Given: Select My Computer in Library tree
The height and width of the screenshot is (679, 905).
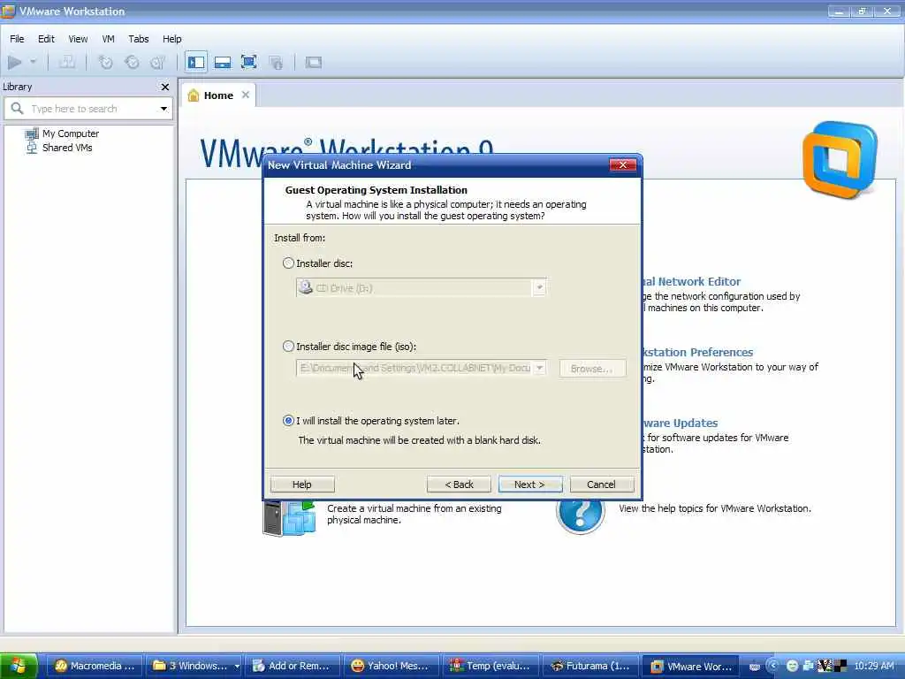Looking at the screenshot, I should (x=63, y=134).
